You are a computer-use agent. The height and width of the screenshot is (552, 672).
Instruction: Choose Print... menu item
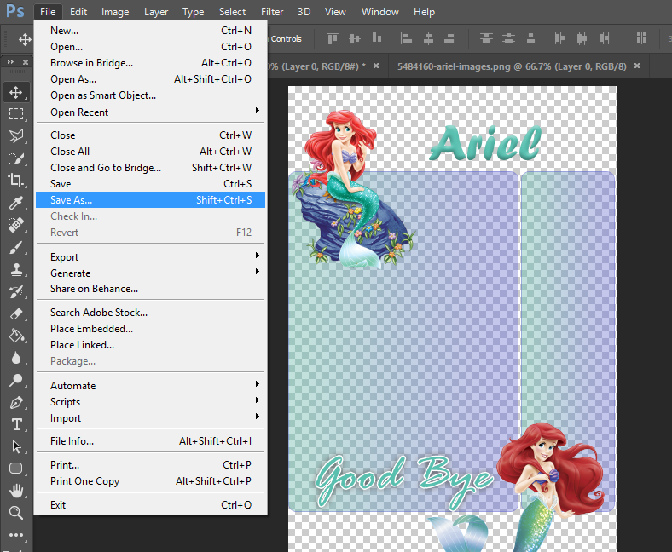[x=150, y=465]
